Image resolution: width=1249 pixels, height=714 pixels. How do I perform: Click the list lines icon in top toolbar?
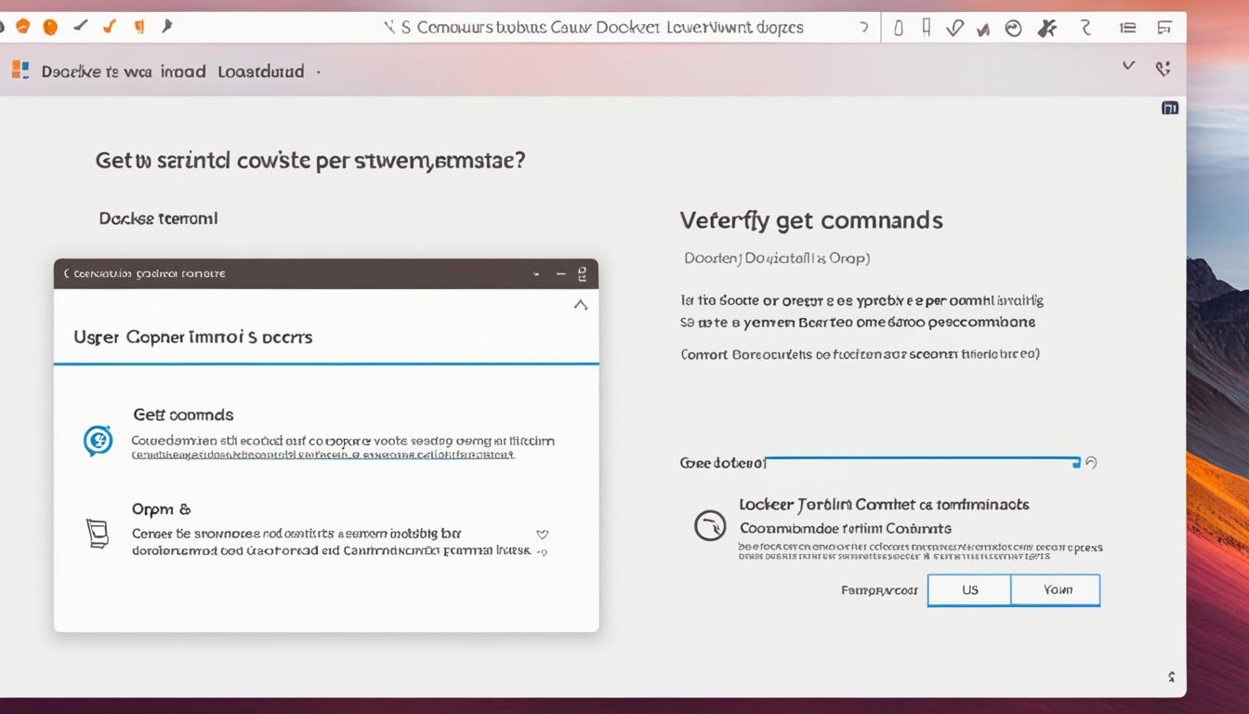[1128, 29]
